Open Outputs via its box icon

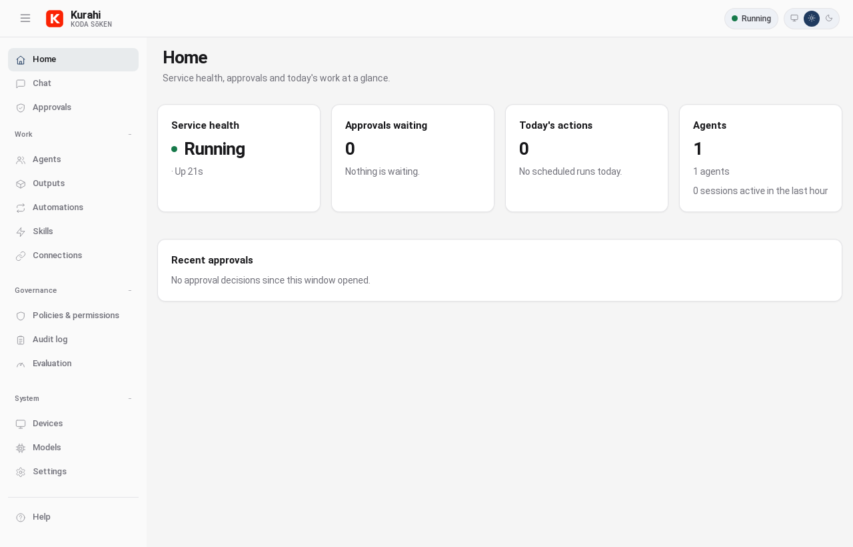point(21,183)
